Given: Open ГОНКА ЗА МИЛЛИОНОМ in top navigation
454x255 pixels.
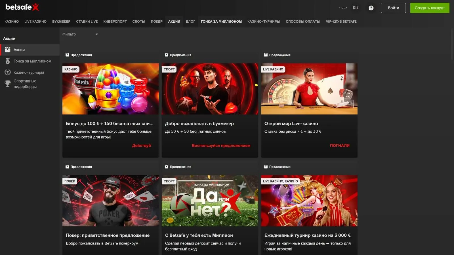Looking at the screenshot, I should point(221,22).
